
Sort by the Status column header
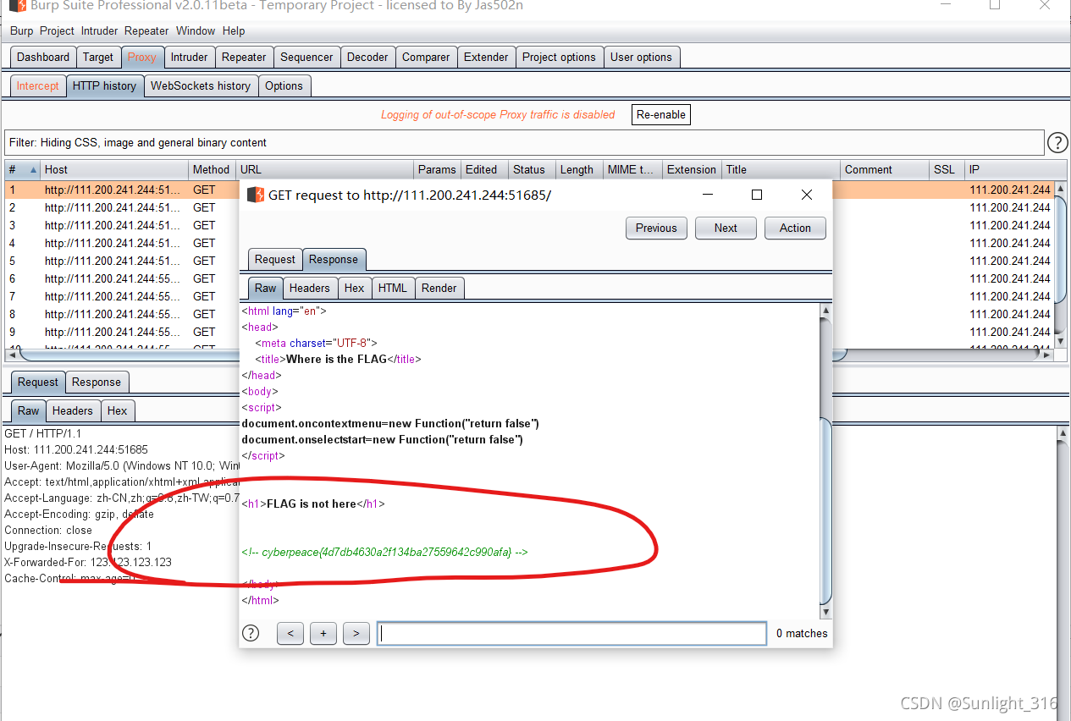pos(530,169)
